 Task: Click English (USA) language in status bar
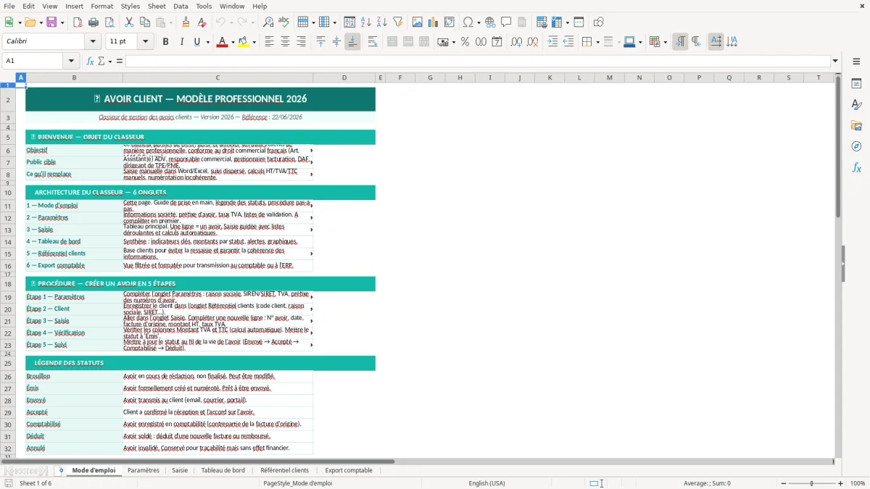(x=487, y=483)
